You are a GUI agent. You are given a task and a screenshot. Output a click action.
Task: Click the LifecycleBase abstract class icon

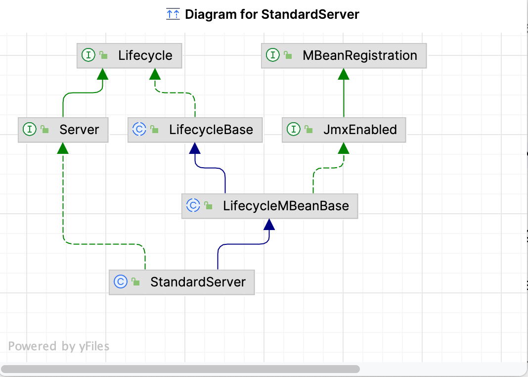139,129
